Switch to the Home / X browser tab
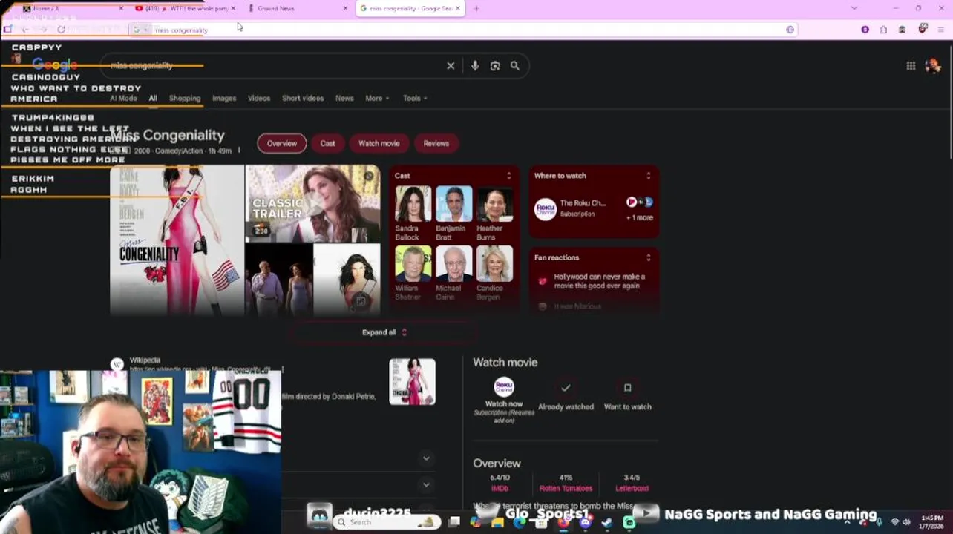The image size is (953, 534). [x=71, y=8]
